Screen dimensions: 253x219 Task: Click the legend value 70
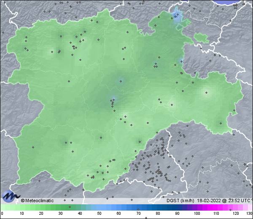tap(138, 214)
